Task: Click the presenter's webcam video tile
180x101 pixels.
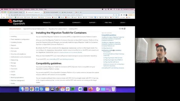Action: (x=157, y=50)
